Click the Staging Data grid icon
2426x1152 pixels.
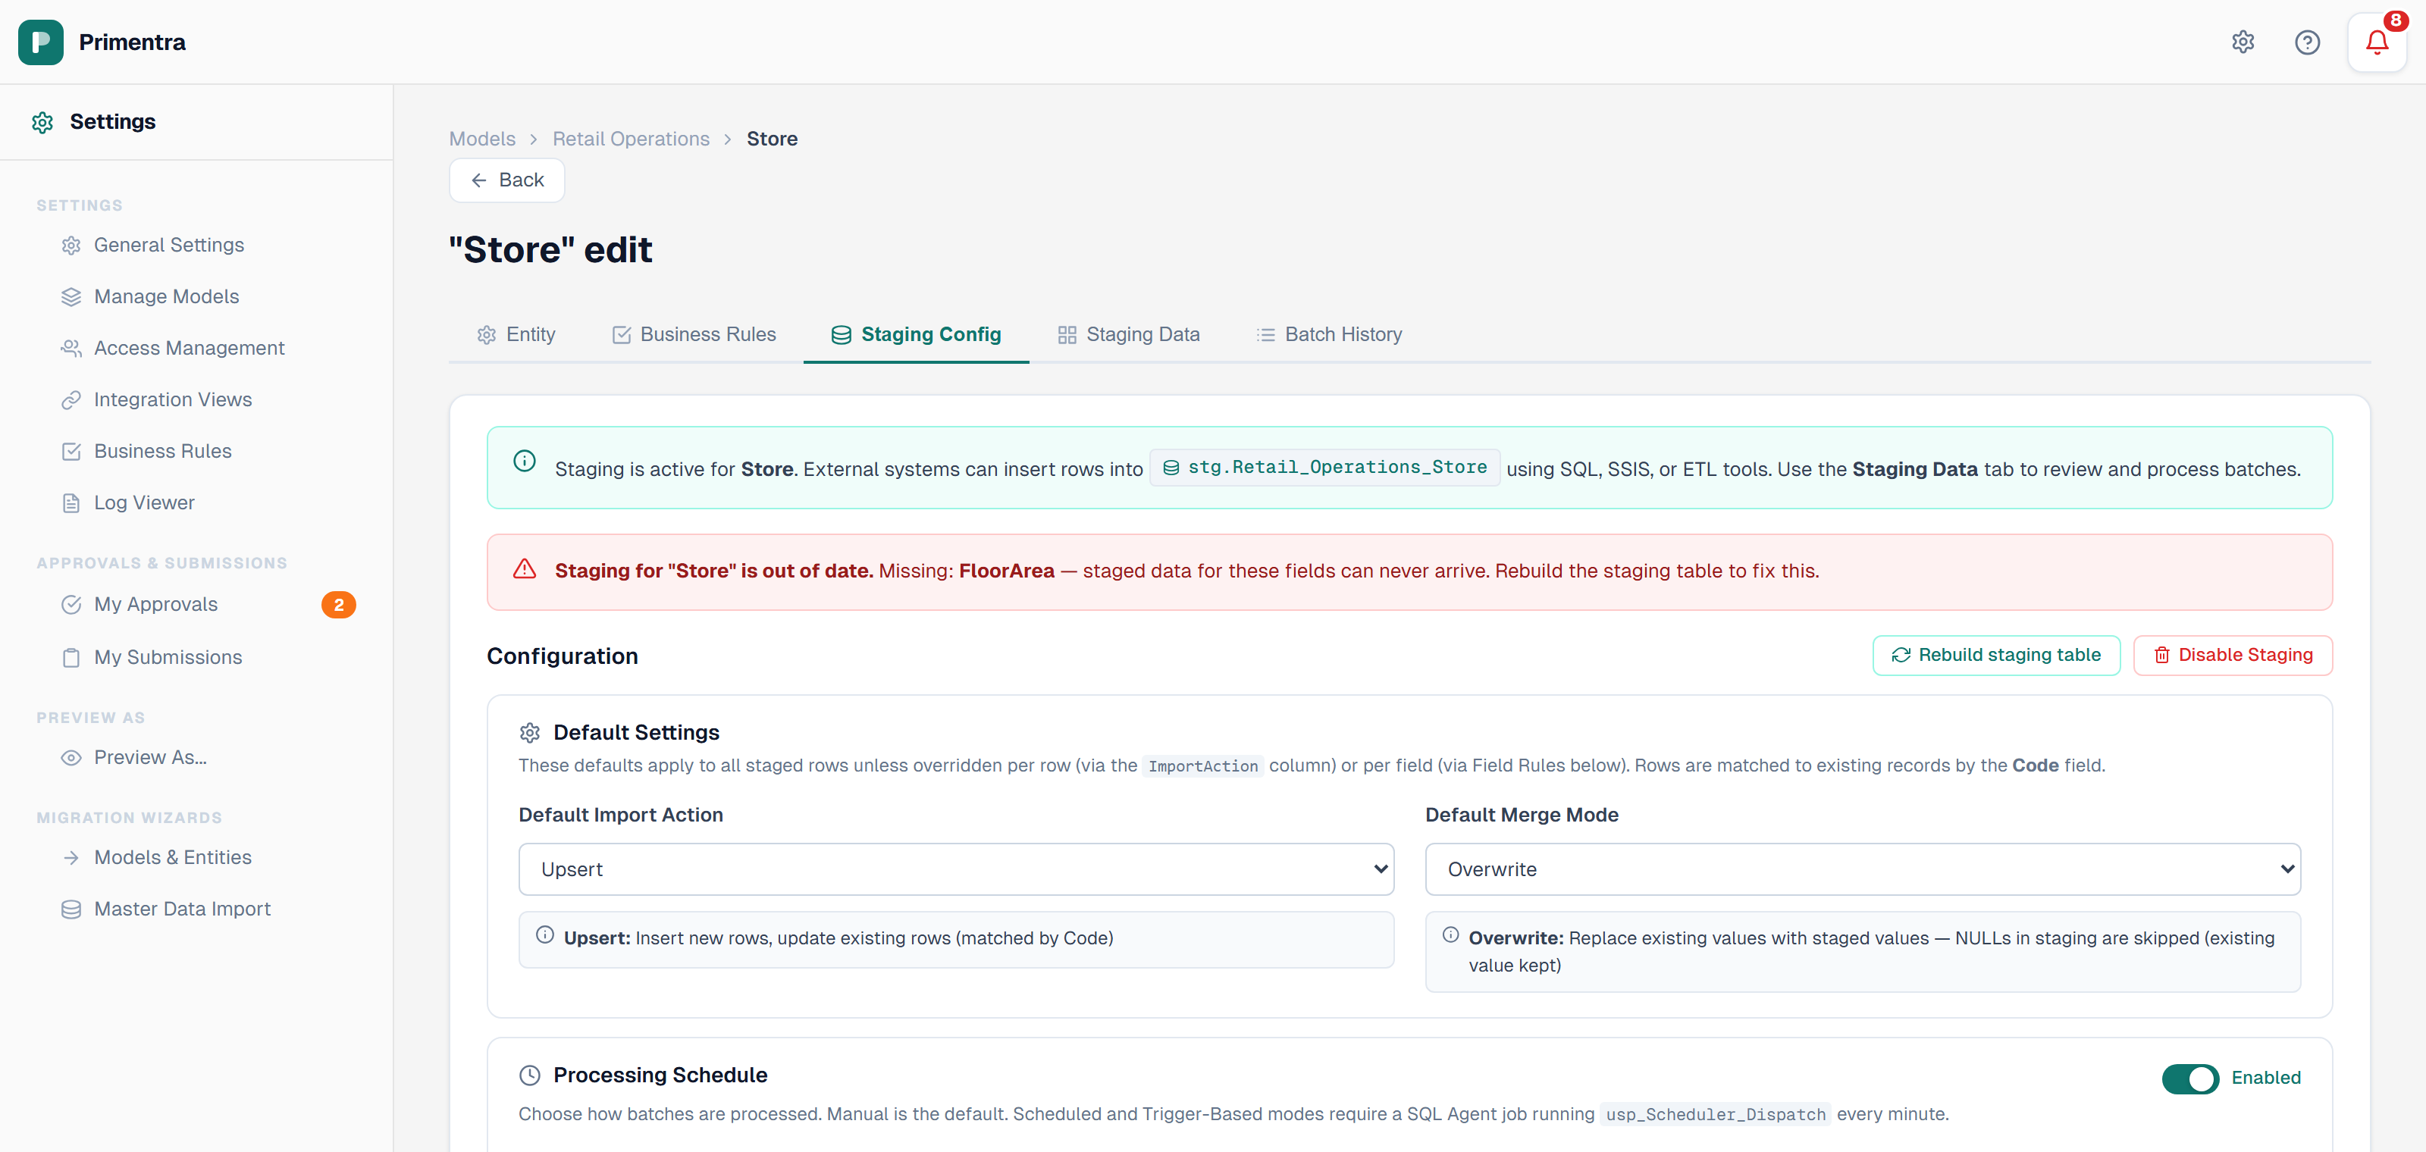(x=1066, y=335)
